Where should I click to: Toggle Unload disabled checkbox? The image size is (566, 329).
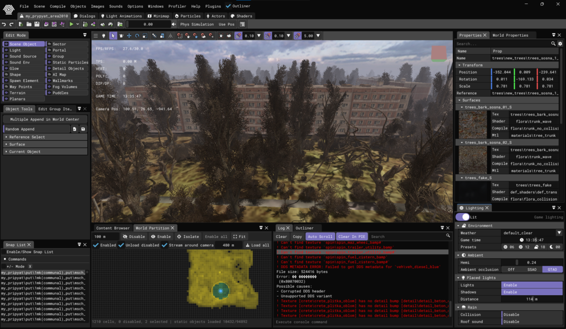[x=121, y=245]
